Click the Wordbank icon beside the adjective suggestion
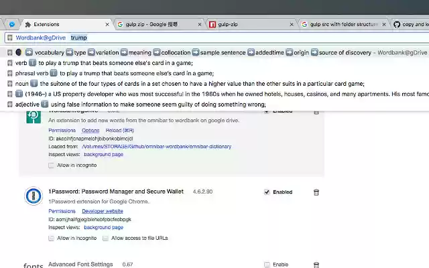The image size is (429, 268). coord(10,105)
